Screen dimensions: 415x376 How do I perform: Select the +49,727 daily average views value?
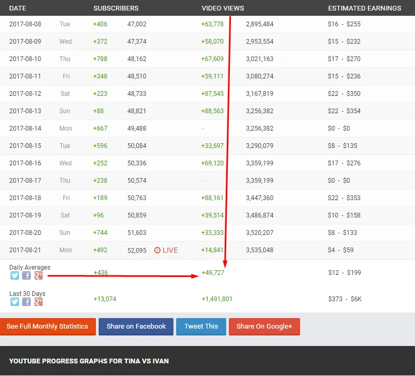(x=213, y=273)
